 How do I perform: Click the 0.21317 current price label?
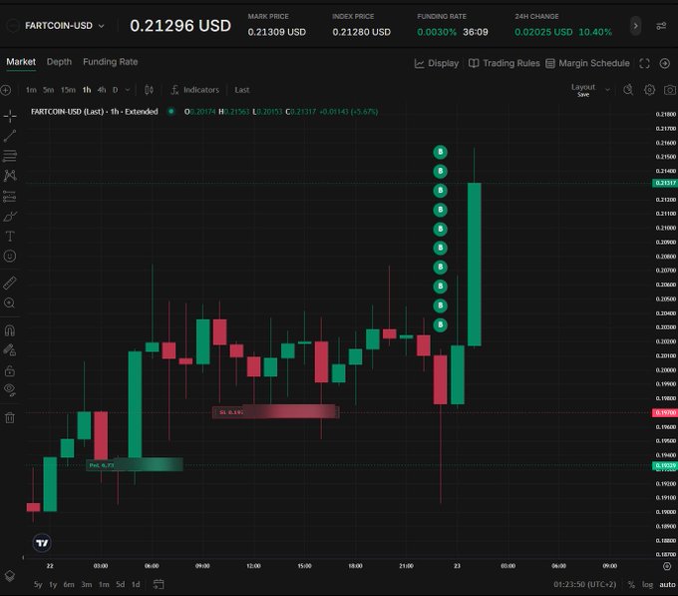click(665, 183)
